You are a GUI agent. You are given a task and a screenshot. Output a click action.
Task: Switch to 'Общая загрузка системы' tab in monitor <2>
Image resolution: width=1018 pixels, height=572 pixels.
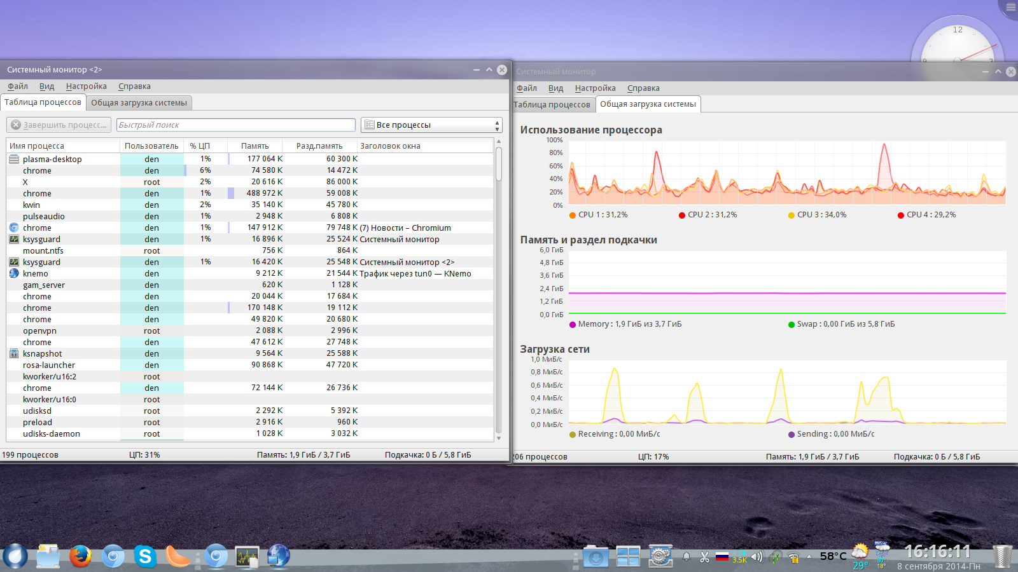click(x=139, y=103)
